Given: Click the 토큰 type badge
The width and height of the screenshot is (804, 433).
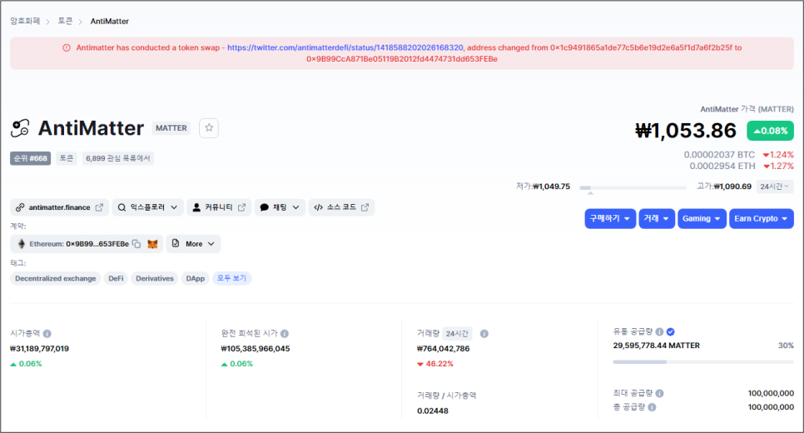Looking at the screenshot, I should (x=66, y=158).
